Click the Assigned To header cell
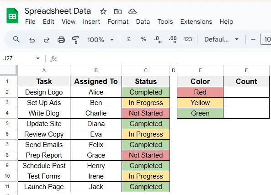The image size is (271, 195). [96, 81]
